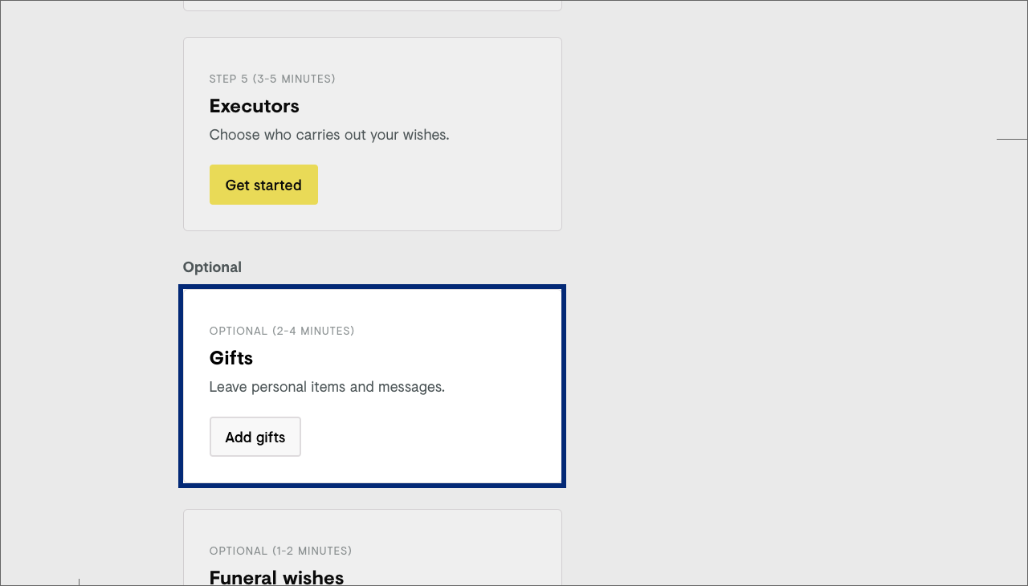This screenshot has width=1028, height=586.
Task: Click the partially visible card at top
Action: 372,4
